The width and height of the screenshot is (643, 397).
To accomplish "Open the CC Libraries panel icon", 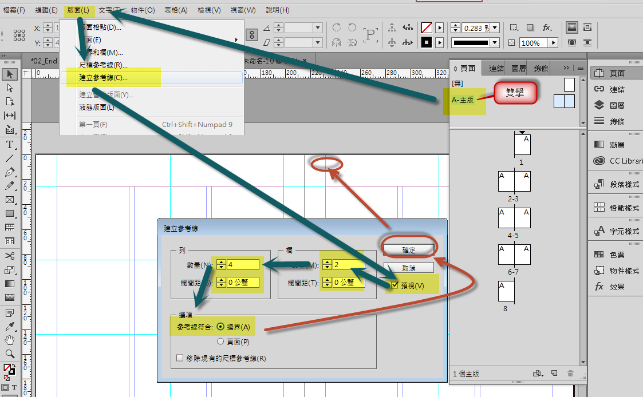I will tap(599, 161).
